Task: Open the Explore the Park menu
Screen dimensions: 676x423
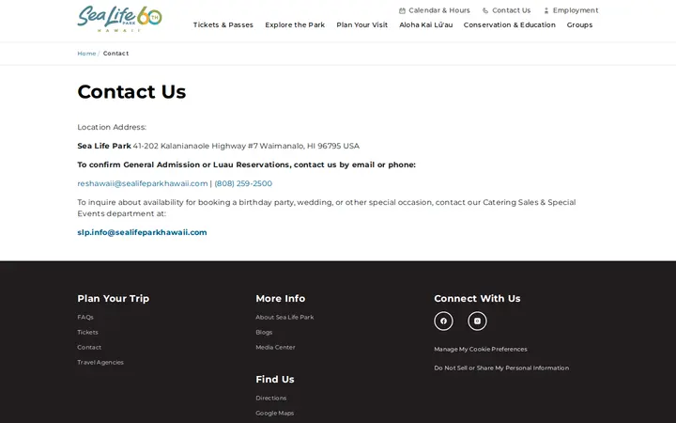Action: (x=295, y=25)
